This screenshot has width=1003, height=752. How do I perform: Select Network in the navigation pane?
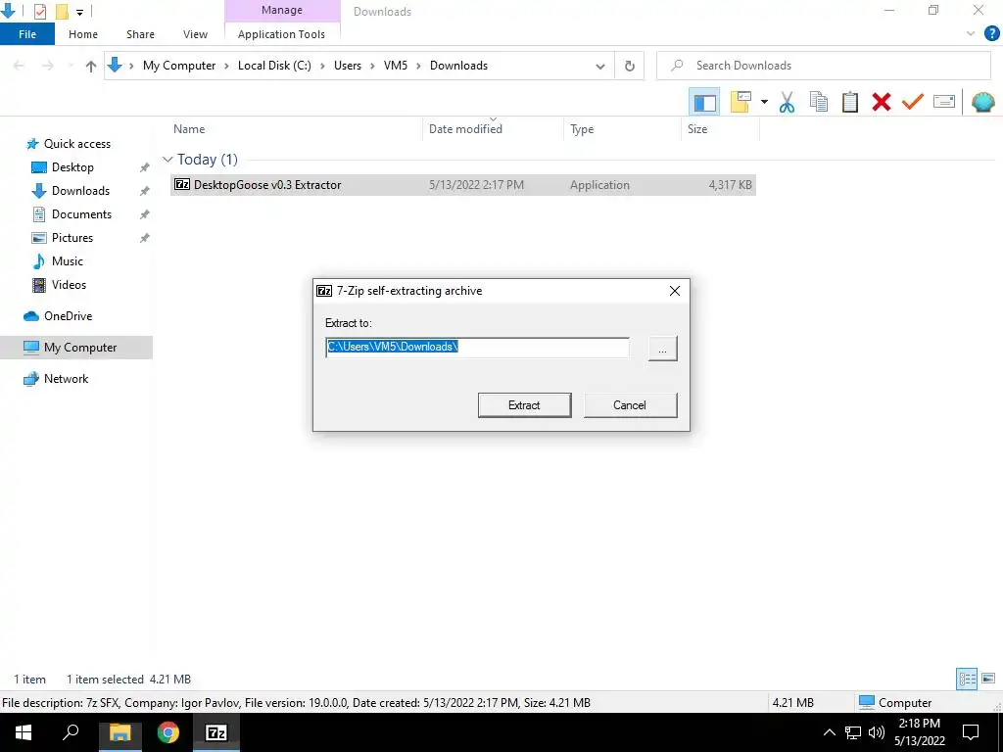tap(66, 379)
